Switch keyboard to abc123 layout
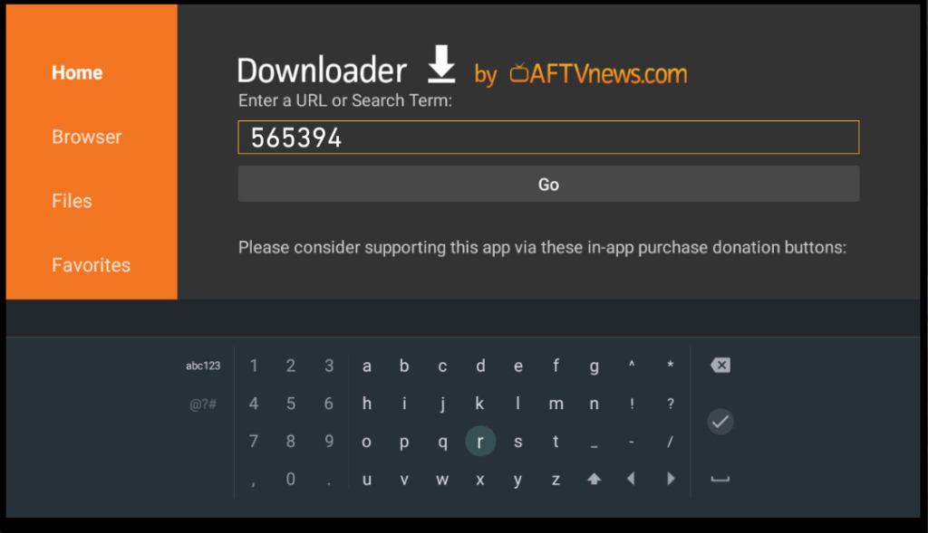Screen dimensions: 928x533 coord(203,366)
